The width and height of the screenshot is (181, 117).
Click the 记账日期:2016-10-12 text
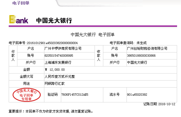[x=159, y=104]
